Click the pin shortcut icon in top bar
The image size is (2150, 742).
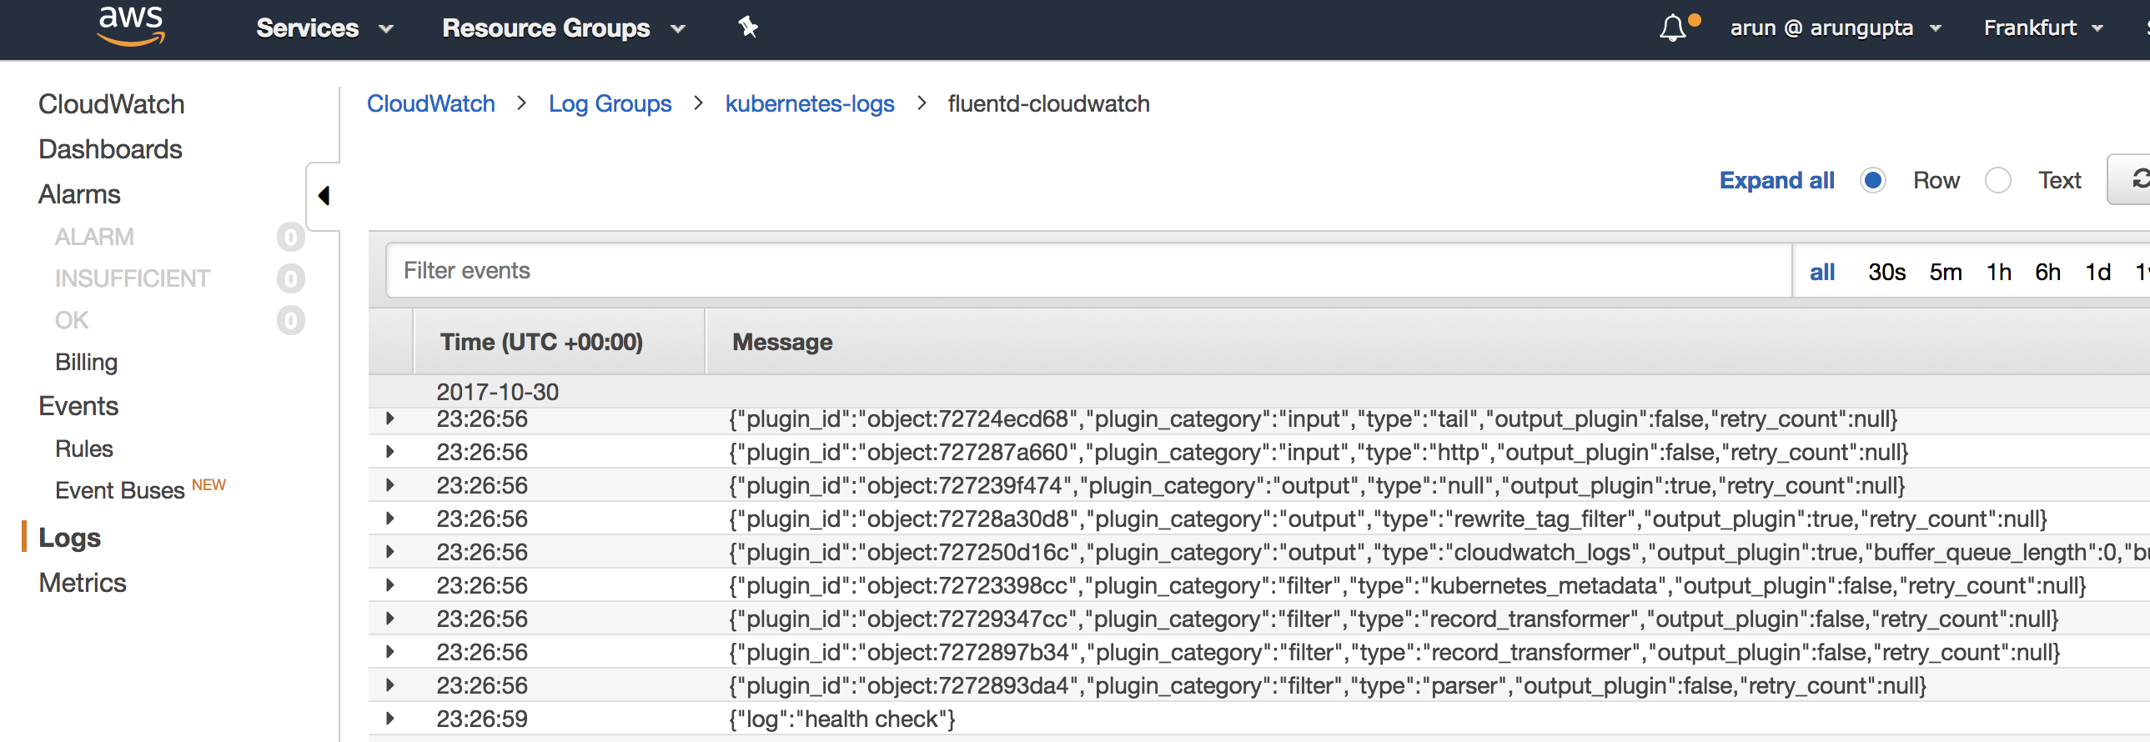click(x=748, y=28)
